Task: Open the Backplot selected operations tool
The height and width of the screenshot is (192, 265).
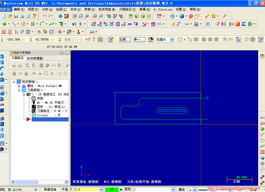Action: 41,66
